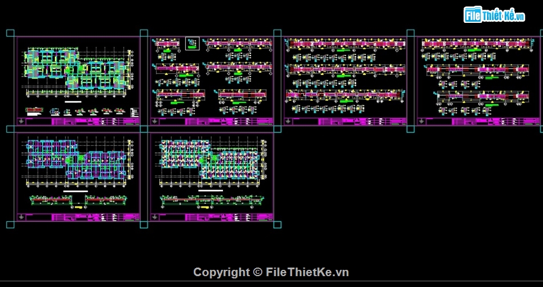Image resolution: width=543 pixels, height=287 pixels.
Task: Select the long section strip under the yellow-green plan
Action: pos(211,201)
